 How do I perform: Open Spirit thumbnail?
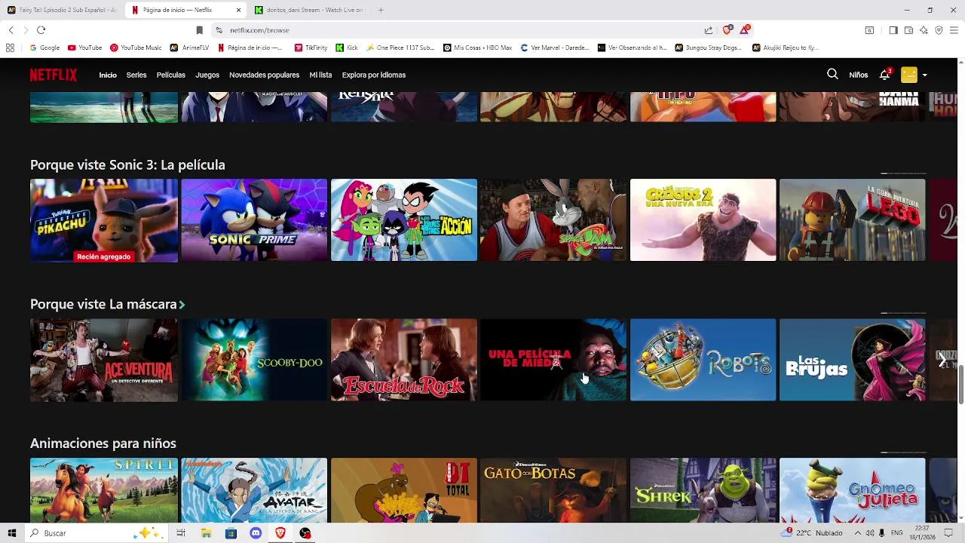click(x=104, y=490)
